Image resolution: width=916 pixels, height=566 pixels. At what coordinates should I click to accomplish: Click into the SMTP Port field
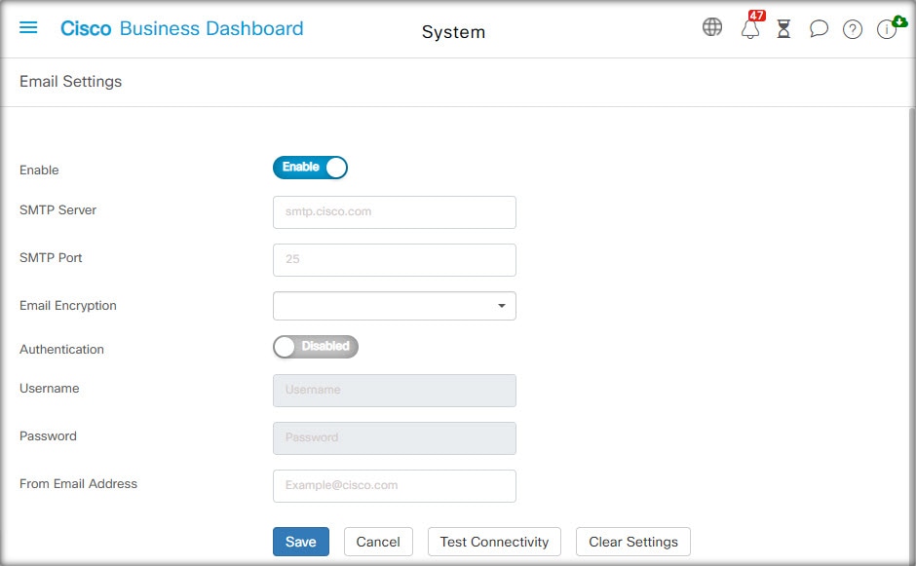pos(395,260)
